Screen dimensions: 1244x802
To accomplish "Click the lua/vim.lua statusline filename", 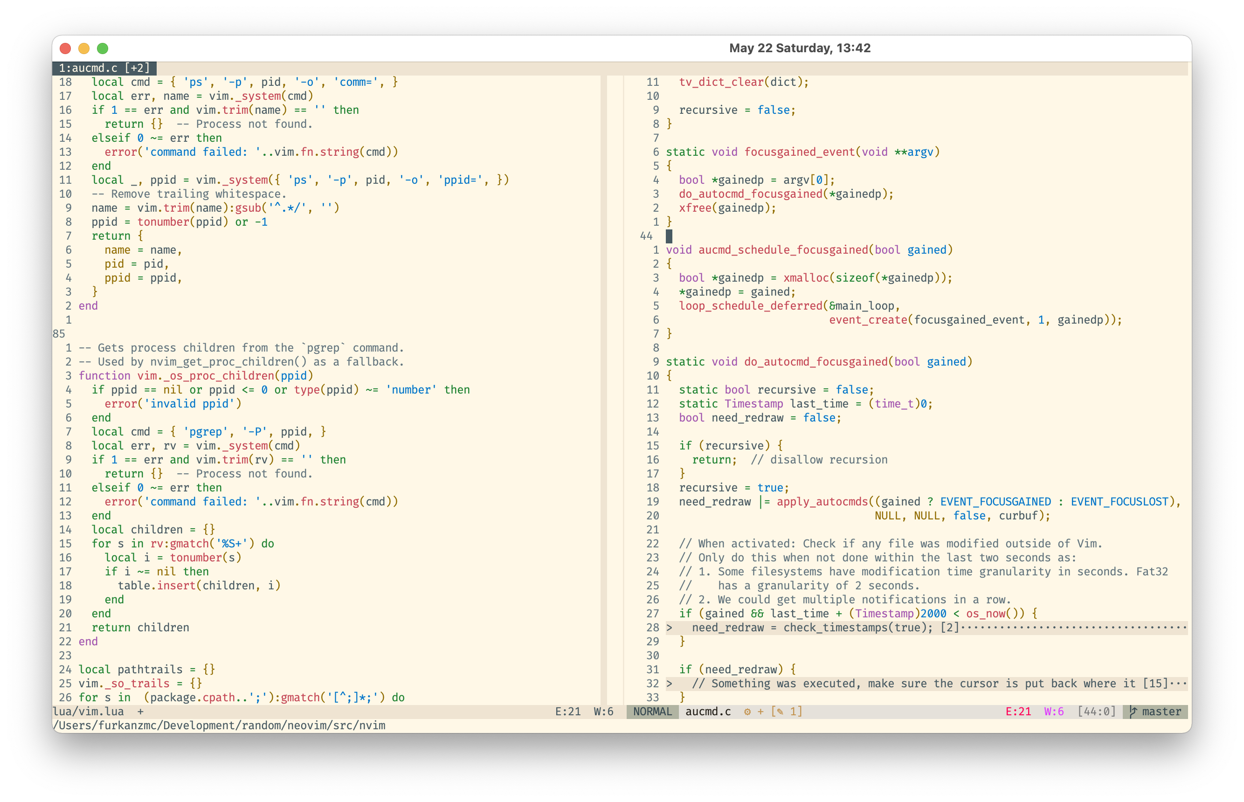I will [89, 712].
